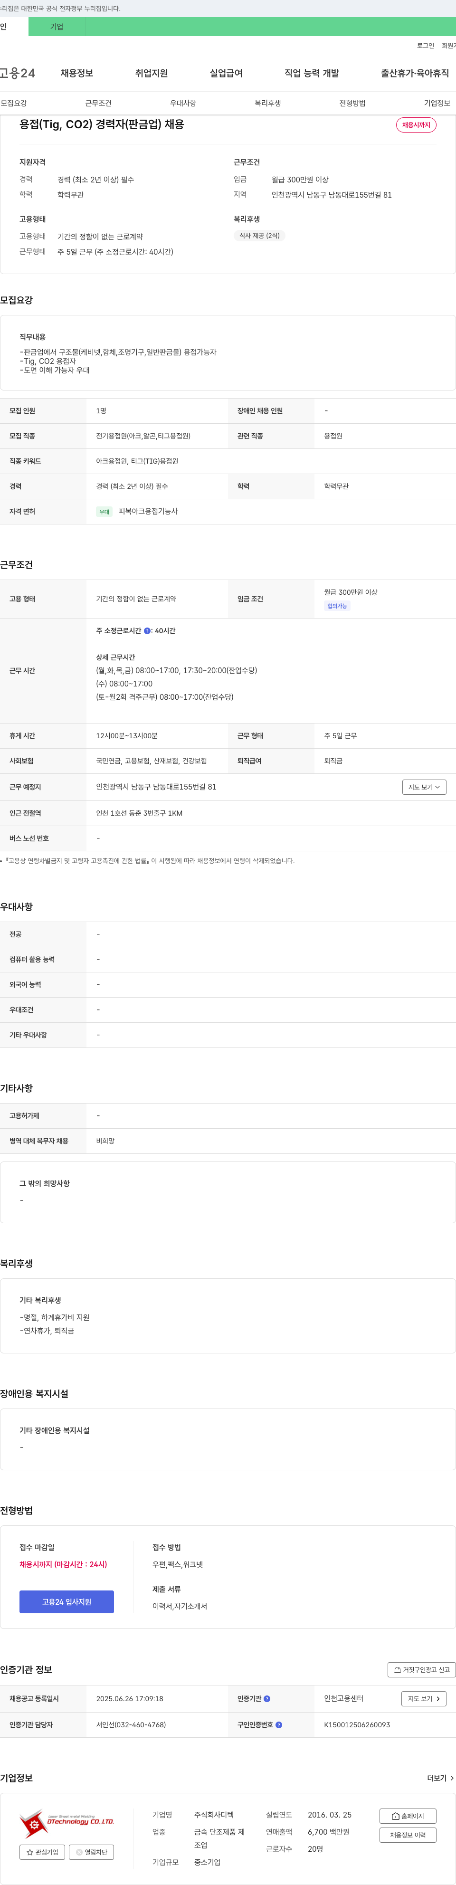This screenshot has width=456, height=1885.
Task: Click 더보기 in 기업정보 section
Action: (x=441, y=1778)
